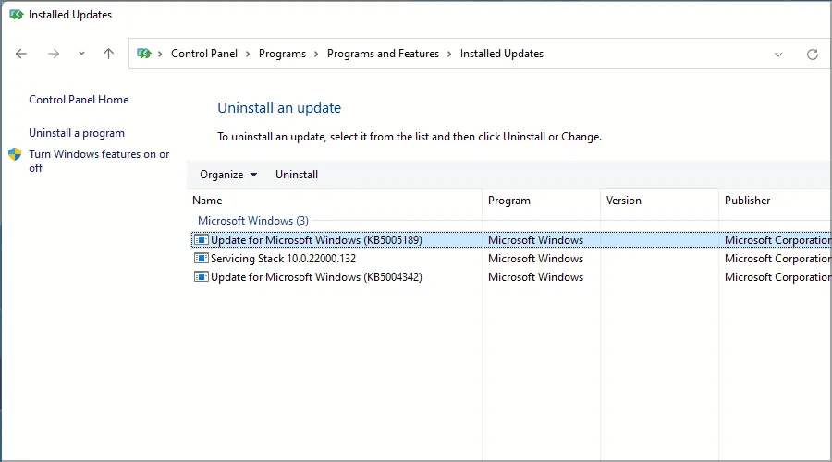
Task: Open the Organize dropdown menu
Action: coord(228,175)
